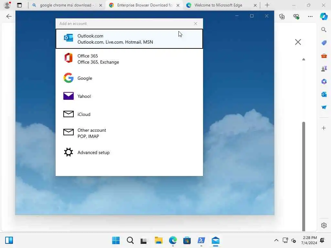Open sidebar Shopping tag icon
This screenshot has width=331, height=248.
coord(324,43)
